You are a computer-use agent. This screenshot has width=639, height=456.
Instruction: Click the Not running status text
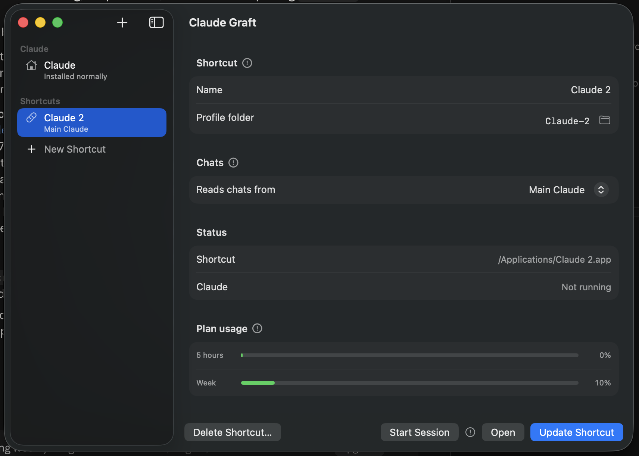(x=586, y=287)
